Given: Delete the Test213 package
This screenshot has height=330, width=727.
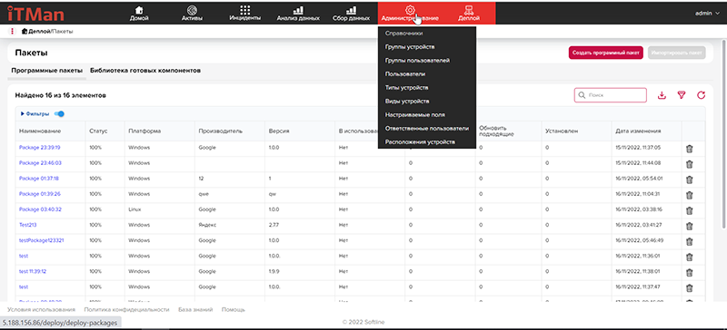Looking at the screenshot, I should pyautogui.click(x=689, y=227).
